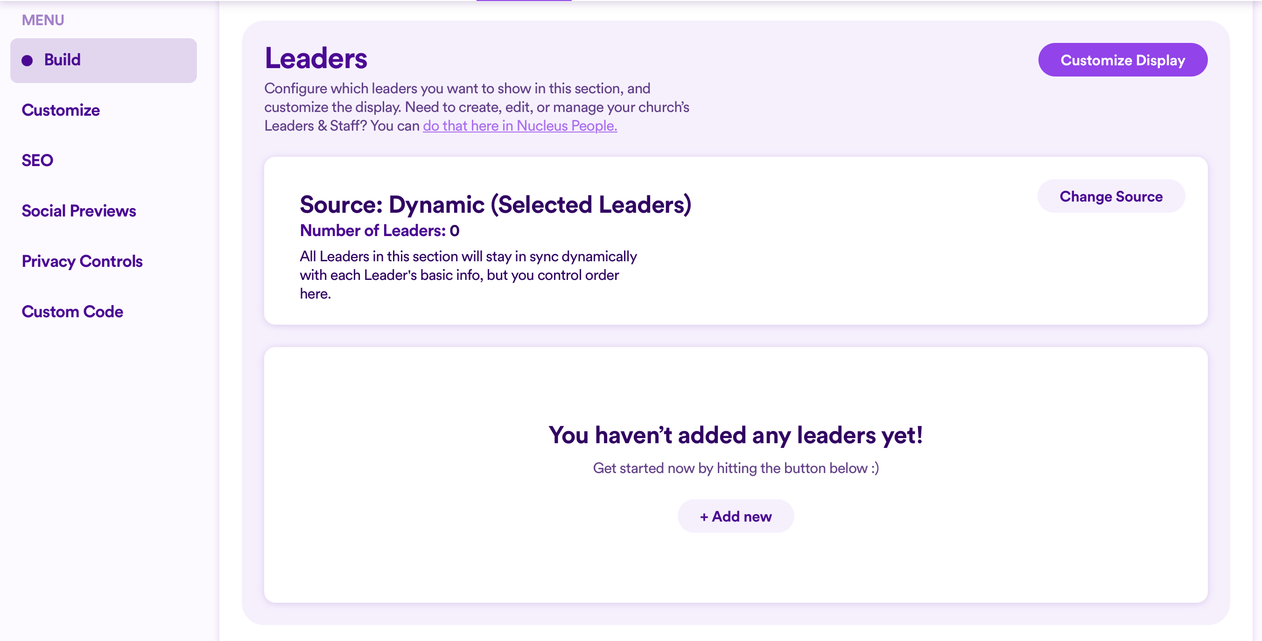This screenshot has height=641, width=1262.
Task: Go to the Customize menu item
Action: [60, 110]
